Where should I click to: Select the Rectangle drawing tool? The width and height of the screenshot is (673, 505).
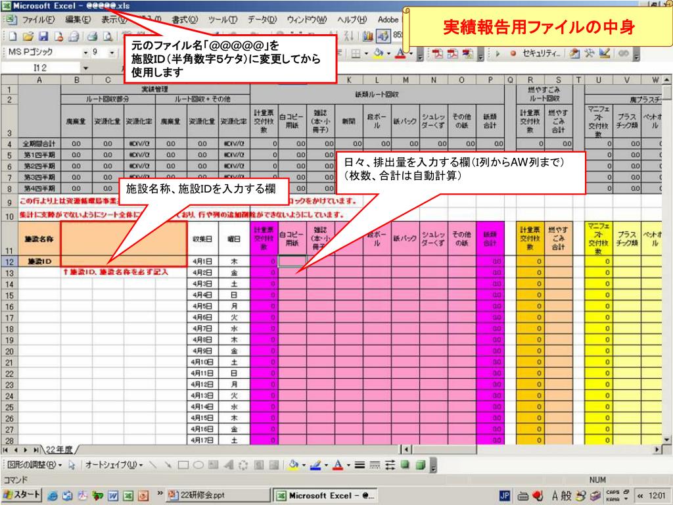coord(183,465)
